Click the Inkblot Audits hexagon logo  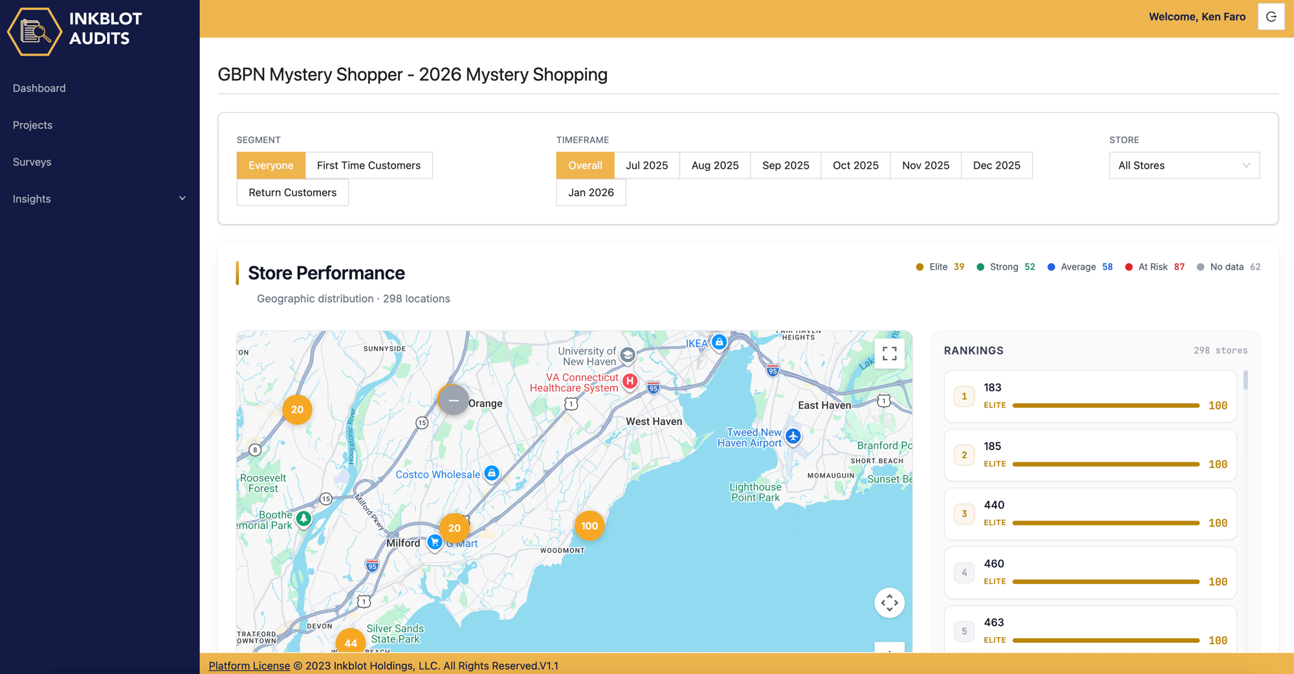34,31
